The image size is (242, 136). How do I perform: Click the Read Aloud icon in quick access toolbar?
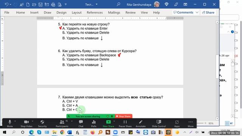tap(22, 5)
